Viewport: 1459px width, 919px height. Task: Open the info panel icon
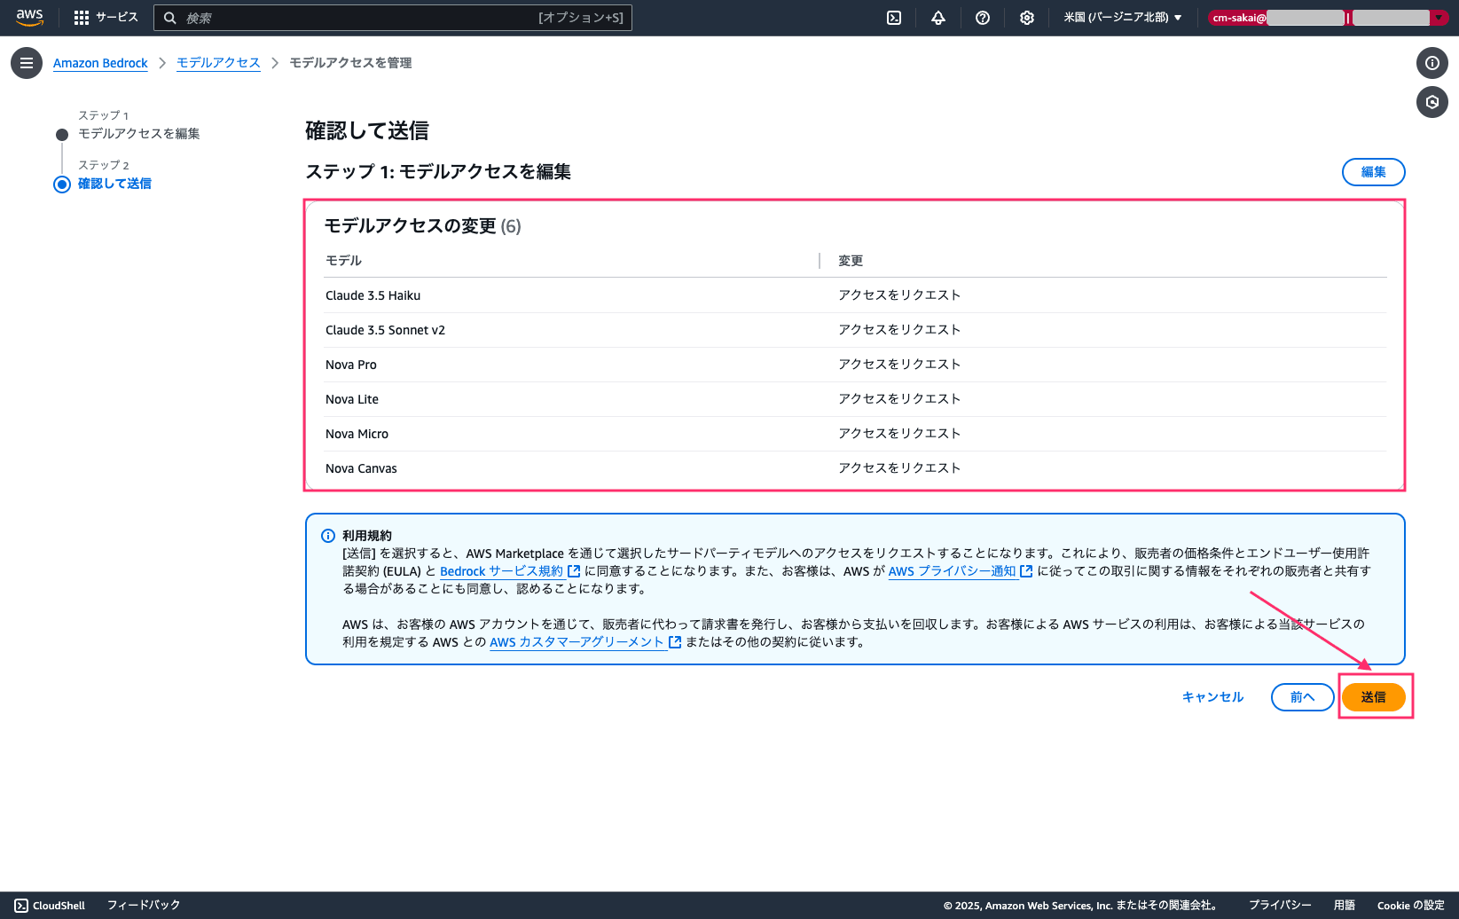click(1432, 63)
